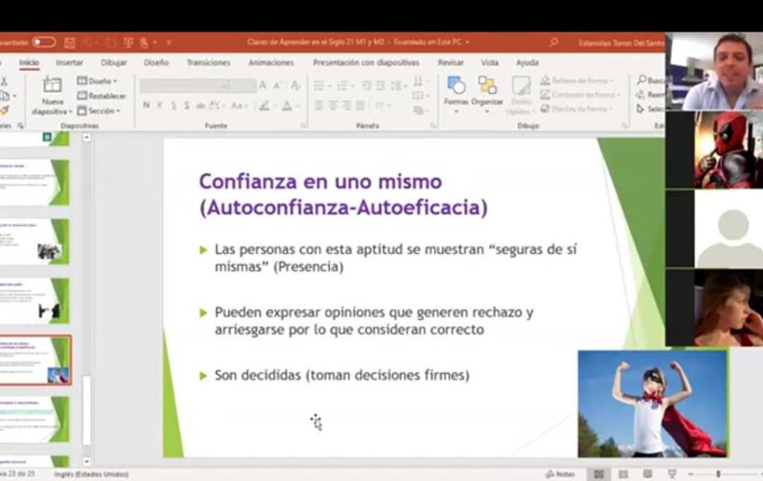
Task: Toggle the Notas pane button
Action: 560,474
